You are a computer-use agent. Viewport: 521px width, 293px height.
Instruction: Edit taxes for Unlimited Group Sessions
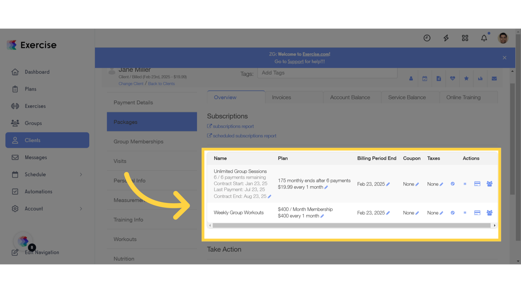(x=441, y=184)
